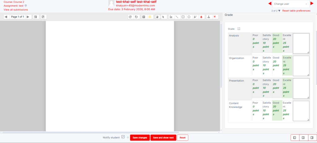
Task: Click help icon next to Notify student
Action: click(128, 137)
